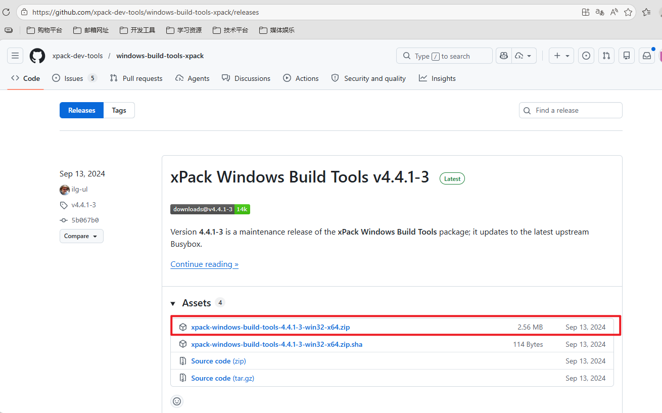The width and height of the screenshot is (662, 413).
Task: Click the 2.56 MB file size
Action: pos(530,327)
